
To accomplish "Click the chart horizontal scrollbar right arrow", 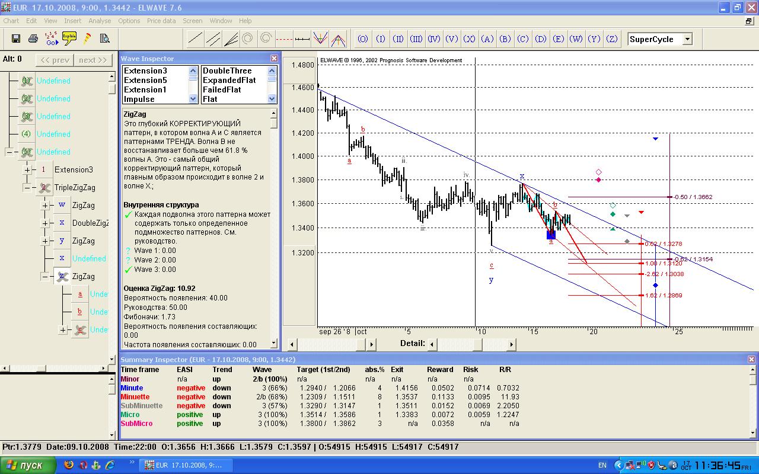I will pyautogui.click(x=371, y=344).
